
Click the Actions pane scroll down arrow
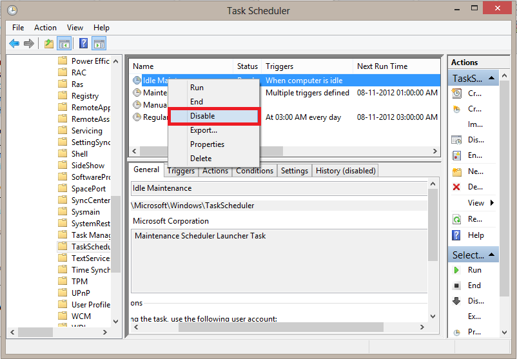tap(505, 333)
